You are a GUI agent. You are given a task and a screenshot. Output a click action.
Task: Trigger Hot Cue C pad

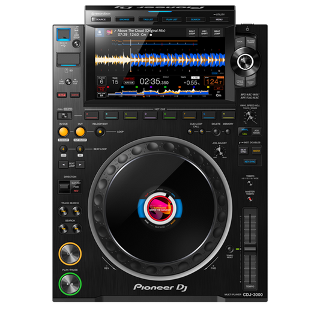[x=131, y=115]
